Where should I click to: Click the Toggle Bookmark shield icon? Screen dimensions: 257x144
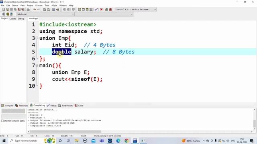click(x=73, y=10)
